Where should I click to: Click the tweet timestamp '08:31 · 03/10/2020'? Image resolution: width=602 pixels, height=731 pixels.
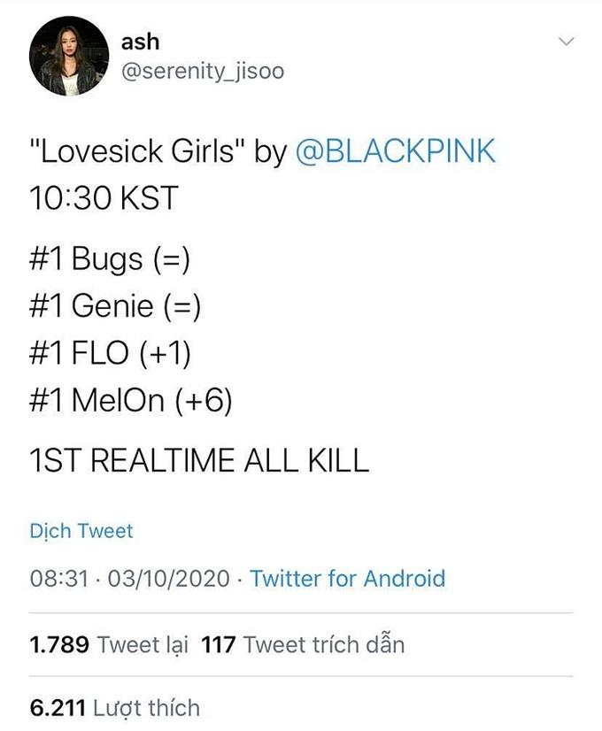131,579
